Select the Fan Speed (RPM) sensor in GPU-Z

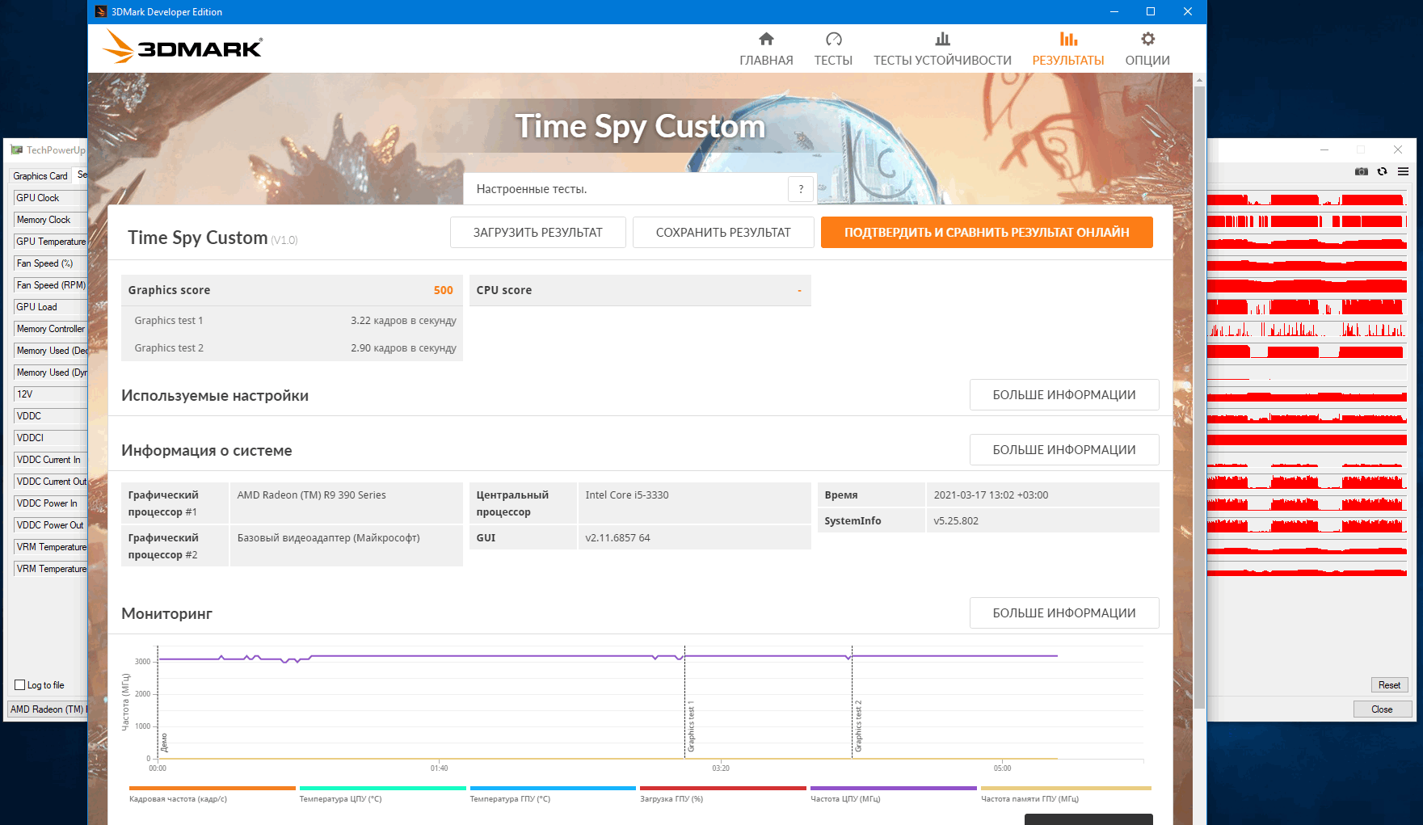coord(50,285)
